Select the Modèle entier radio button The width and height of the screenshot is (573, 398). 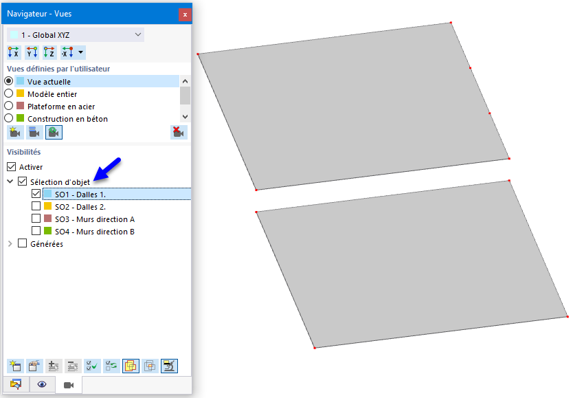point(9,93)
